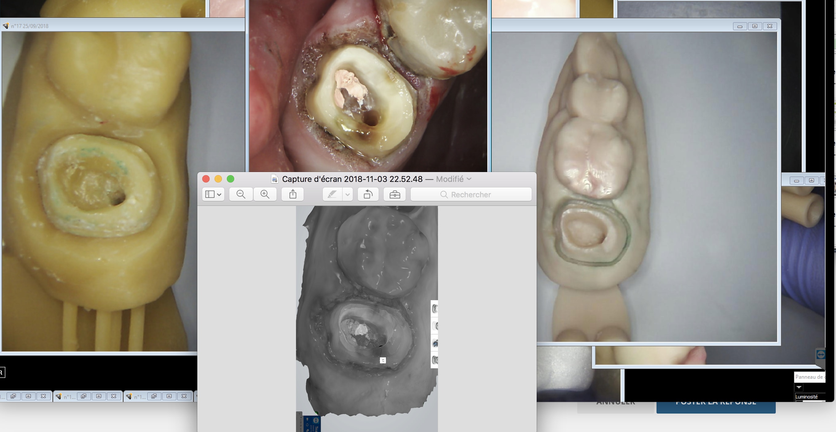This screenshot has height=432, width=836.
Task: Click the zoom out magnifier in Preview toolbar
Action: pyautogui.click(x=241, y=194)
